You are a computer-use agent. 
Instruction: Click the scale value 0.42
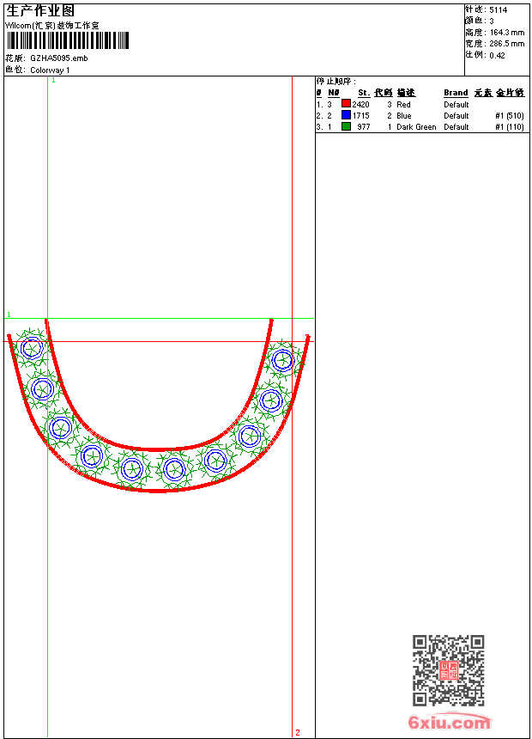(497, 55)
